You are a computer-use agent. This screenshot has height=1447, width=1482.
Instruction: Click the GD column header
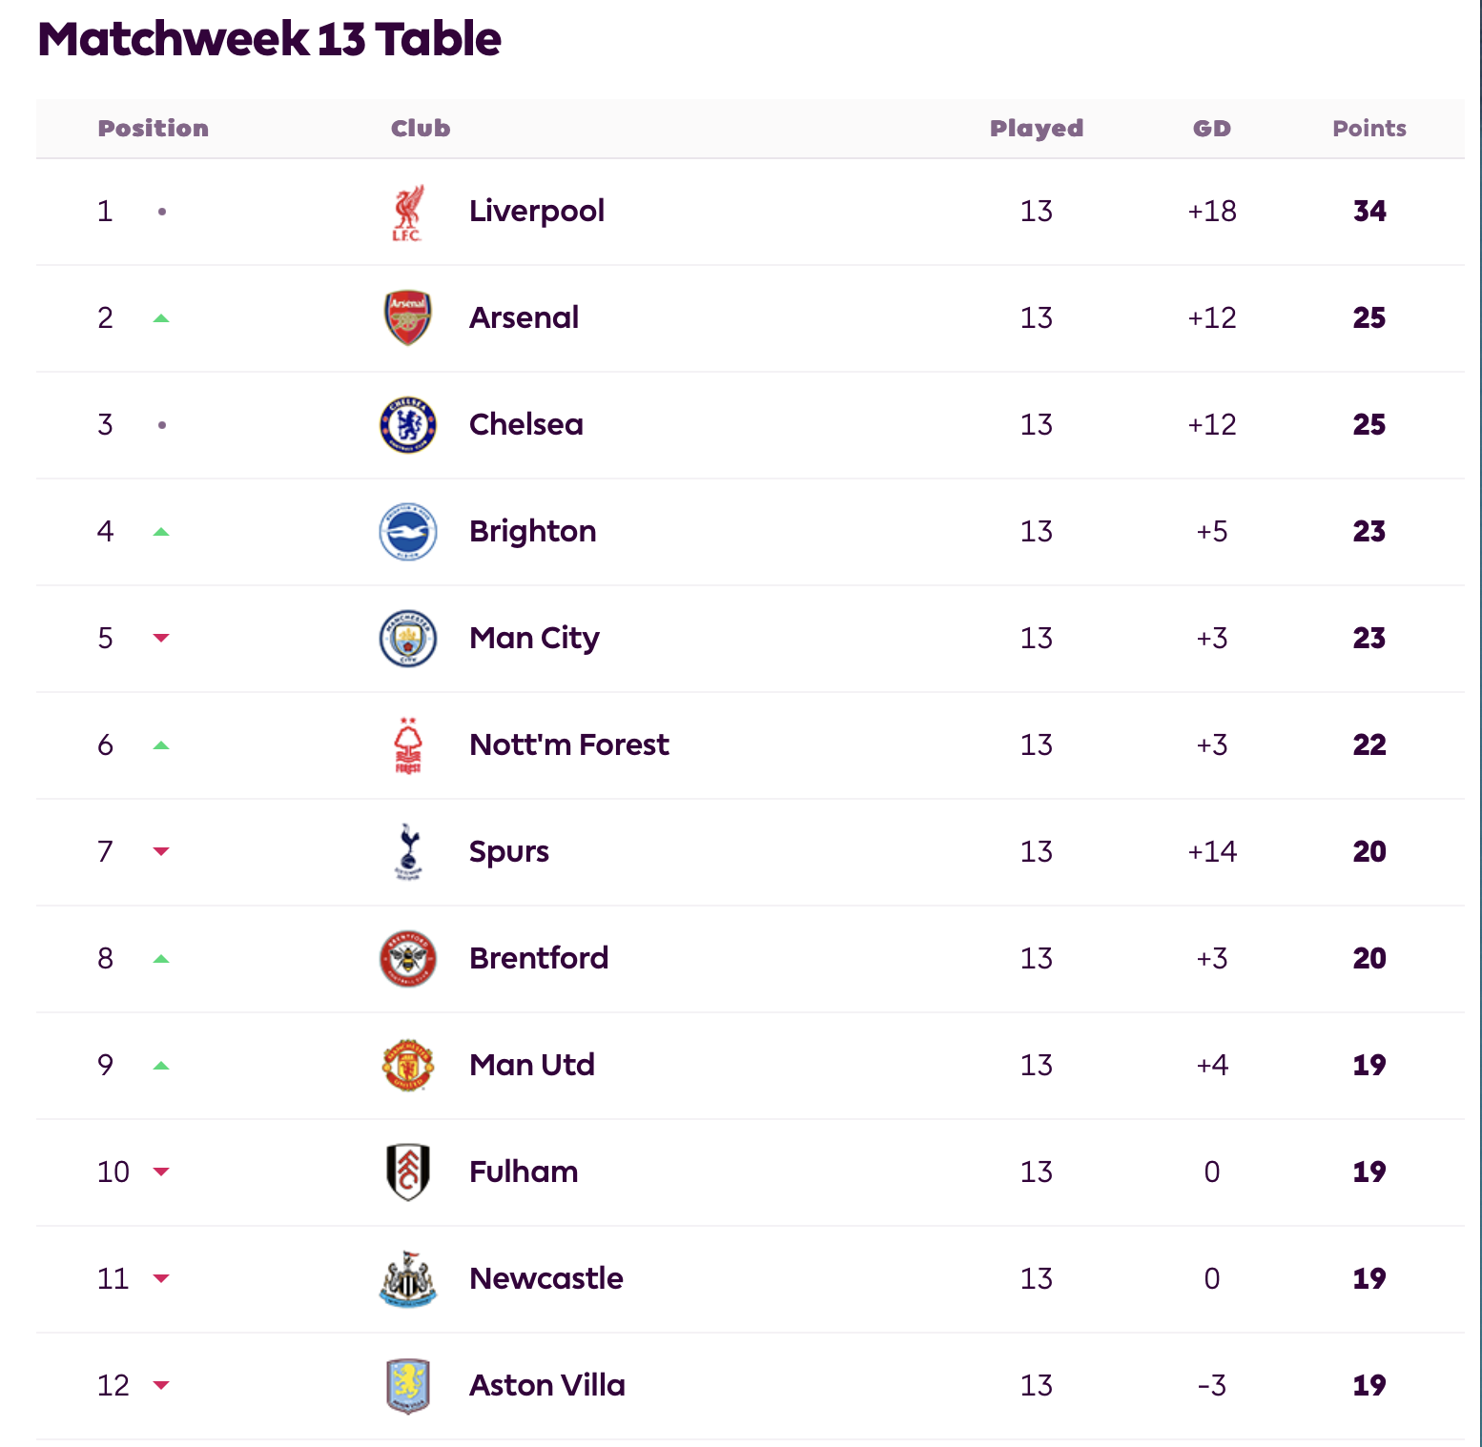point(1212,129)
